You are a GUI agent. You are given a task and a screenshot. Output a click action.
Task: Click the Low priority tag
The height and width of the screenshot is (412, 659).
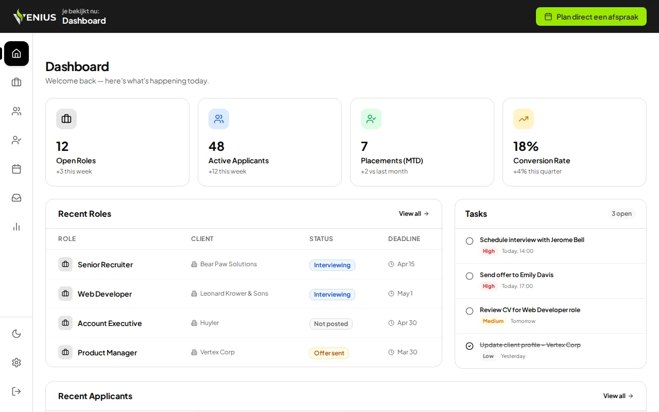point(488,356)
